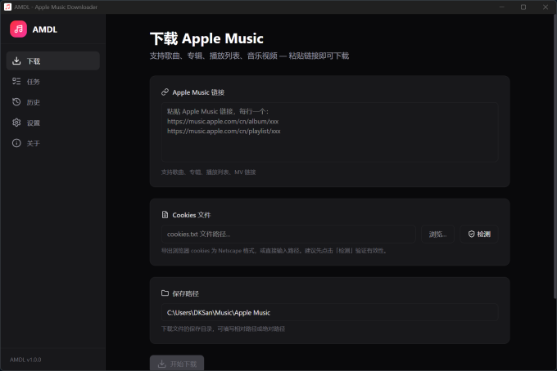Click the 开始下载 start download button
Viewport: 557px width, 371px height.
177,363
